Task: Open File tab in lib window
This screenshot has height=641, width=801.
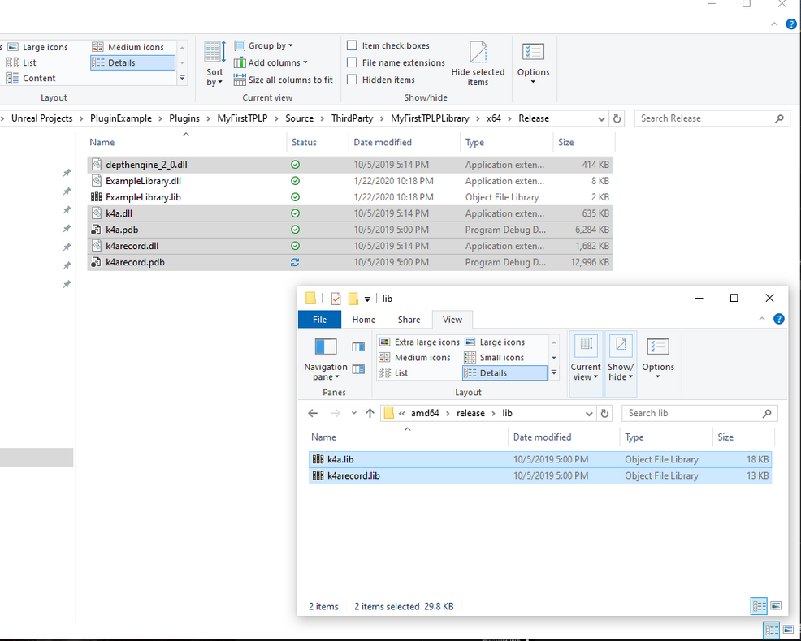Action: click(x=320, y=320)
